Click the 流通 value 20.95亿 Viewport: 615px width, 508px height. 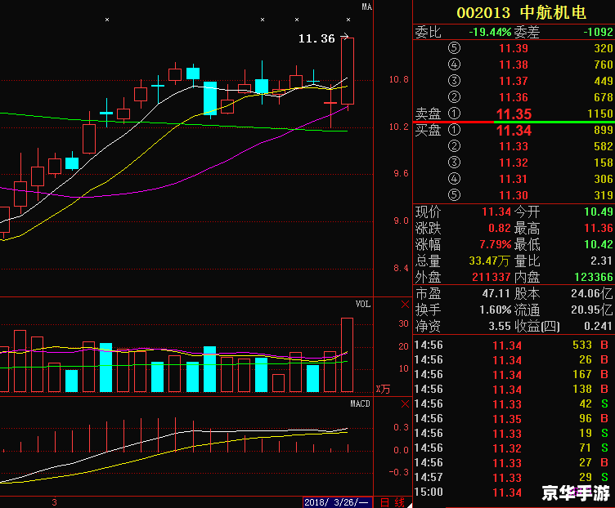592,310
